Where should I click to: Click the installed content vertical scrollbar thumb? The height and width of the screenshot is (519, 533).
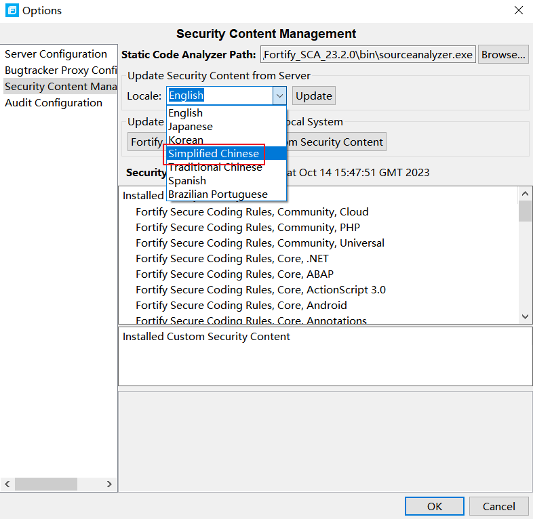[525, 211]
